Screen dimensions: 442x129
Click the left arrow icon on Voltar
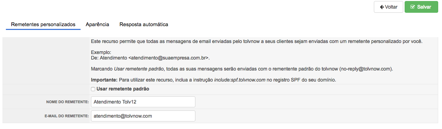(382, 7)
